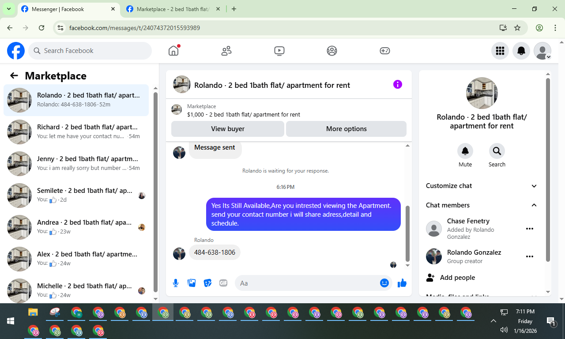Open conversation information purple icon
The image size is (565, 339).
point(398,84)
